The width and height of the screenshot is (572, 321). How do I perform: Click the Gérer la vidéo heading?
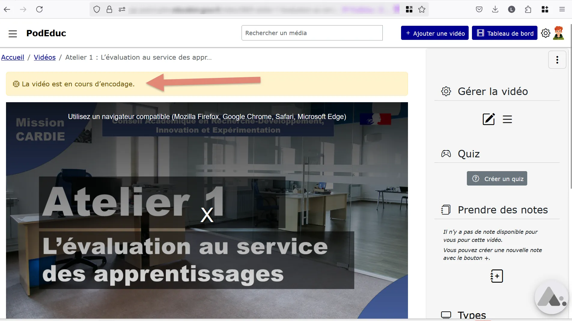click(x=493, y=91)
